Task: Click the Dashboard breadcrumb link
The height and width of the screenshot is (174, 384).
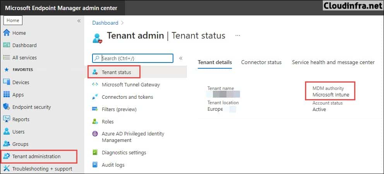Action: point(105,23)
